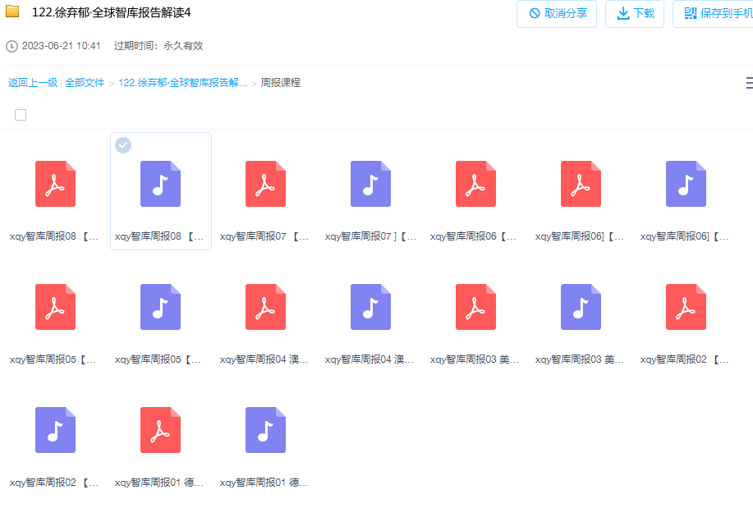This screenshot has height=508, width=753.
Task: Open the xqy智库周报07 audio file icon
Action: pyautogui.click(x=370, y=184)
